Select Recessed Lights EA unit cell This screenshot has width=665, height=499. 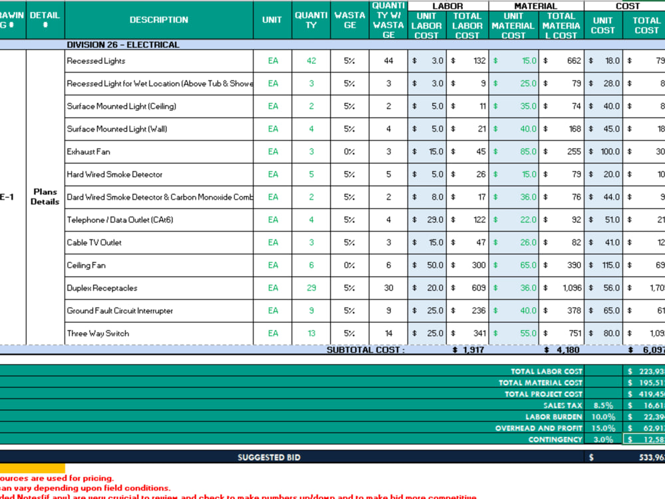pyautogui.click(x=273, y=61)
